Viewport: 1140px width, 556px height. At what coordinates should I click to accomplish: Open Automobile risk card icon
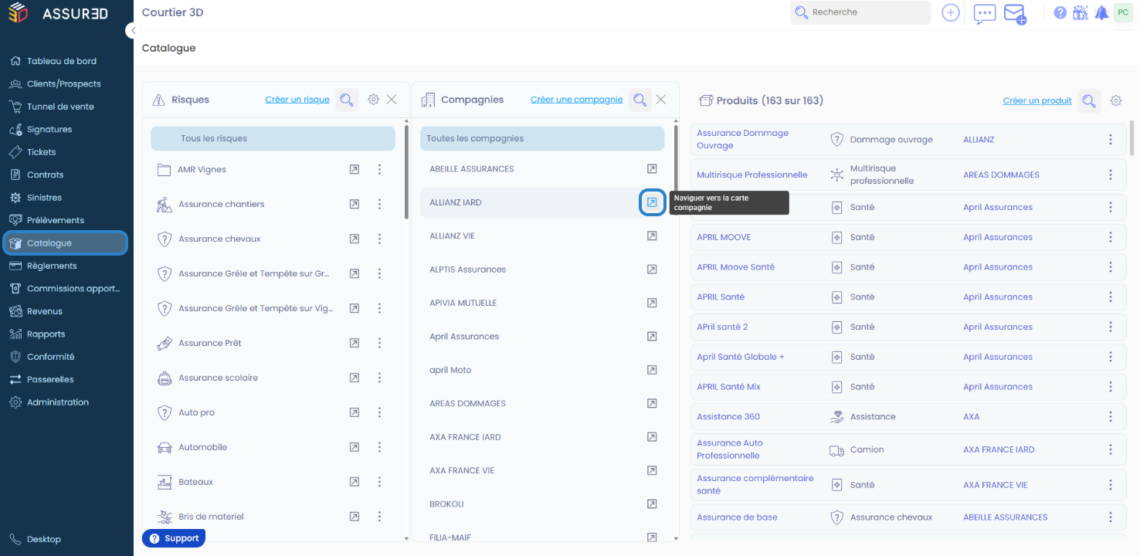coord(354,447)
